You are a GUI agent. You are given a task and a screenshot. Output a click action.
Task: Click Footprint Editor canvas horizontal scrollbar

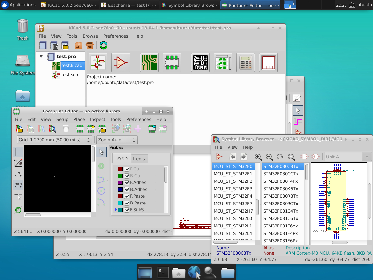[x=33, y=215]
